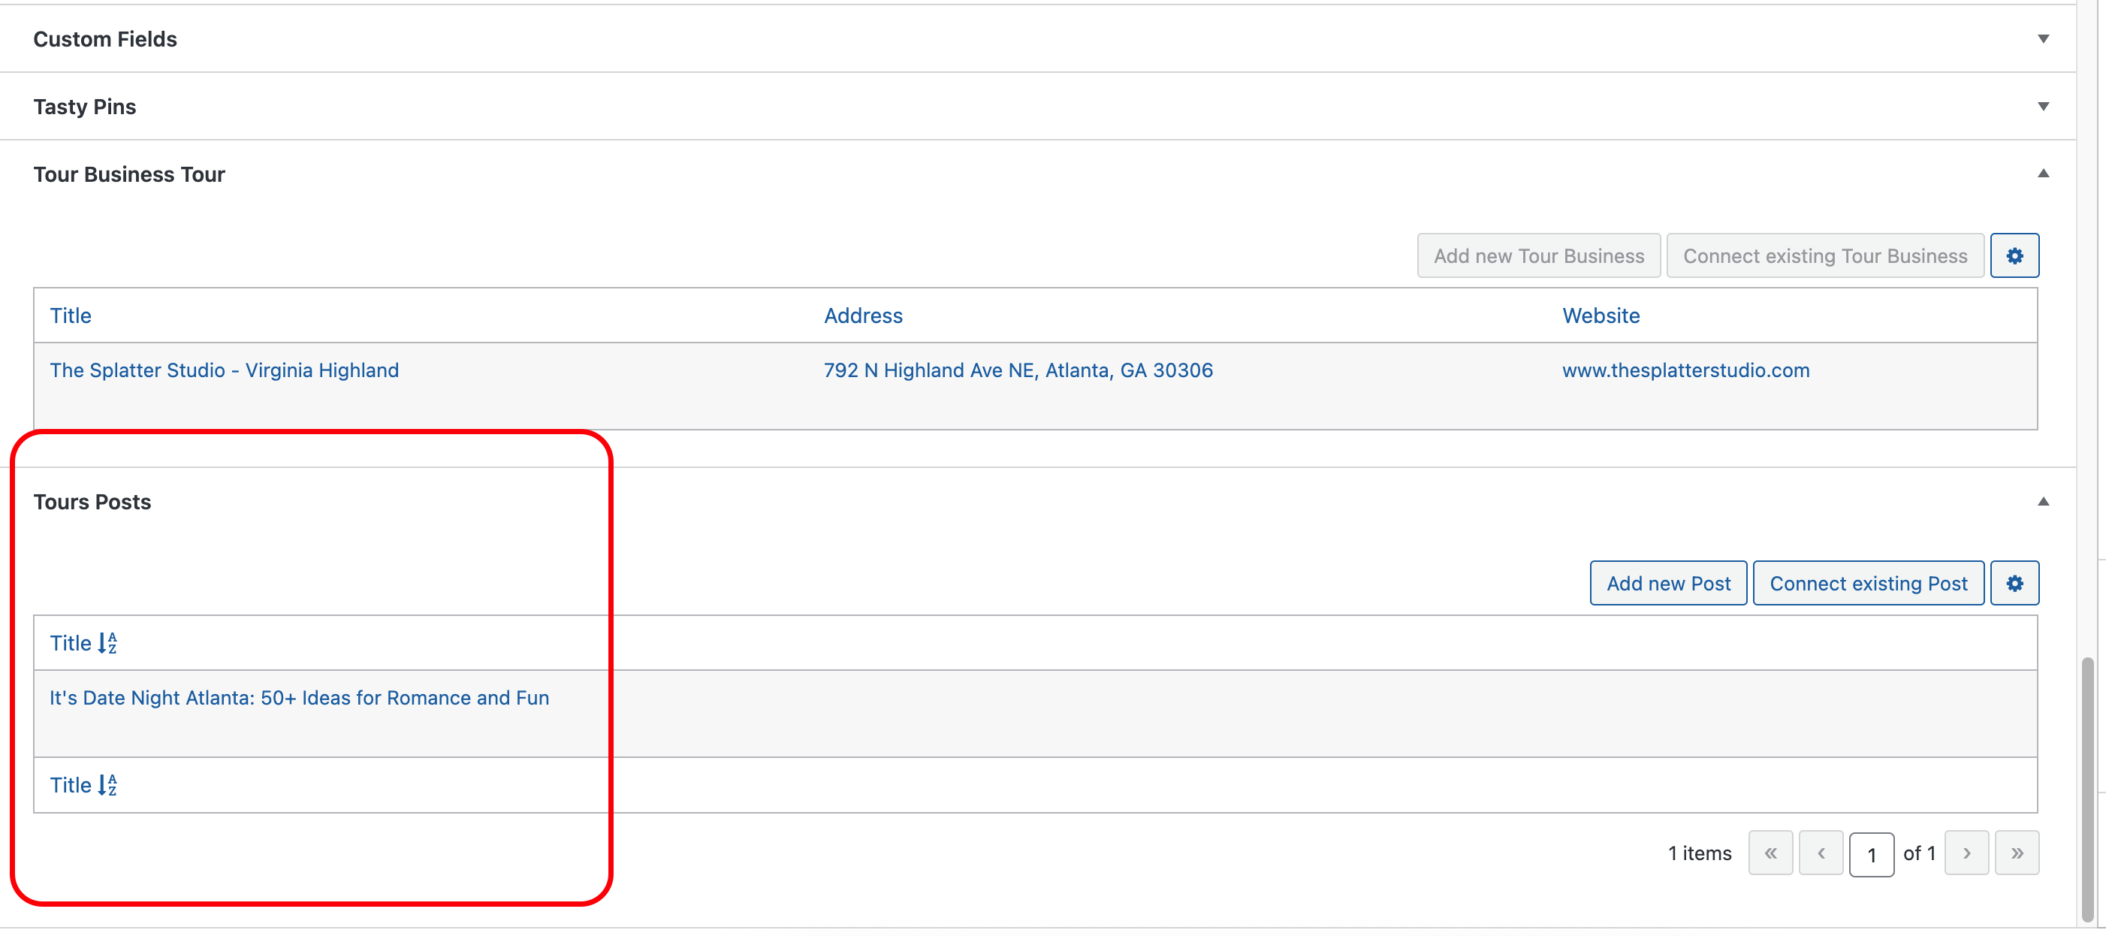Click Add new Post button

(1668, 584)
